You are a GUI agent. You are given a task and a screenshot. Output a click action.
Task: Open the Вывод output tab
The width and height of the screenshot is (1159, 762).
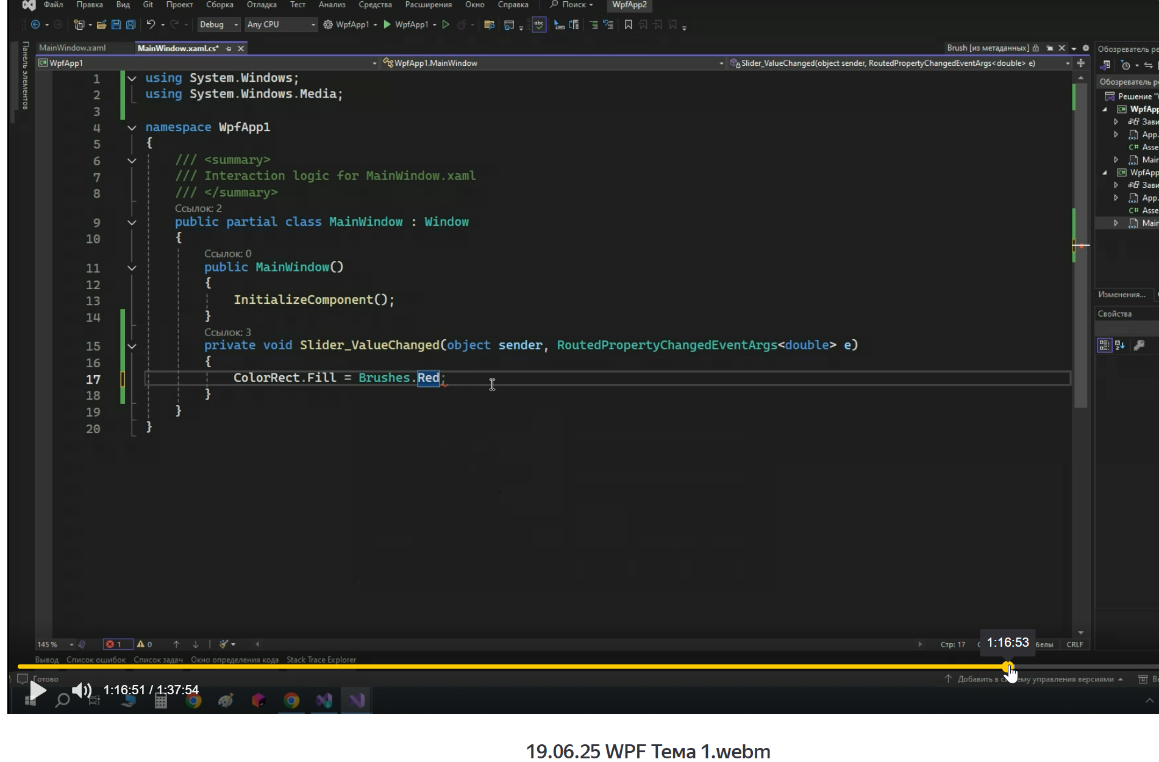[46, 660]
